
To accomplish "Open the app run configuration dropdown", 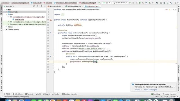I will [107, 3].
